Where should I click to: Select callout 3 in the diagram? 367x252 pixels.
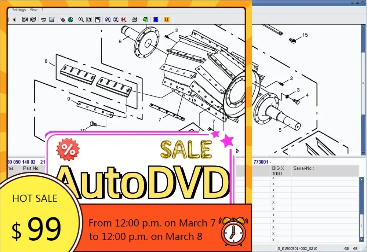298,90
